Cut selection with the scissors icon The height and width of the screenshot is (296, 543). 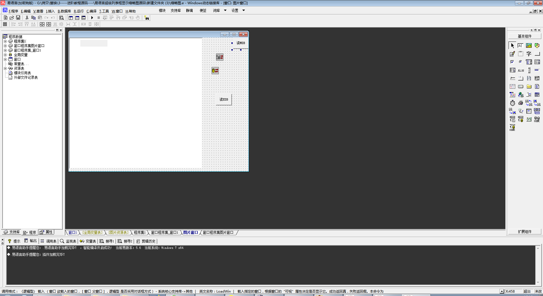click(x=27, y=18)
